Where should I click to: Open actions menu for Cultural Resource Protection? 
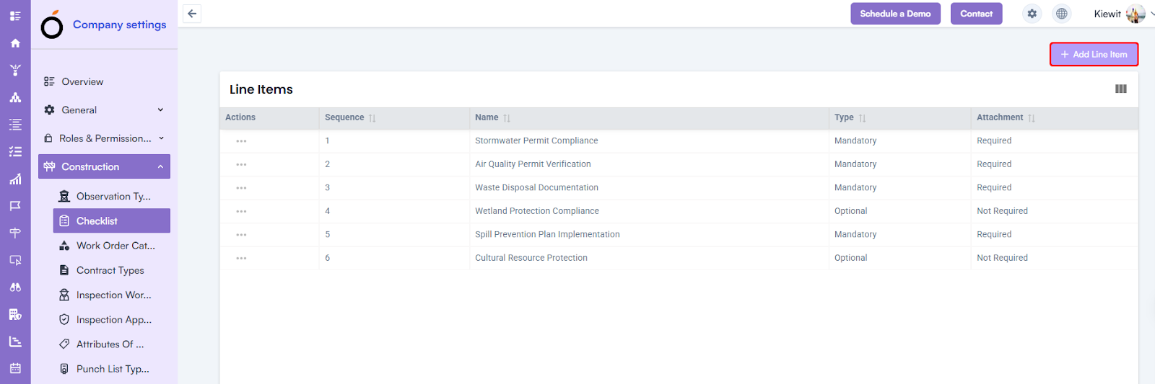pyautogui.click(x=241, y=258)
